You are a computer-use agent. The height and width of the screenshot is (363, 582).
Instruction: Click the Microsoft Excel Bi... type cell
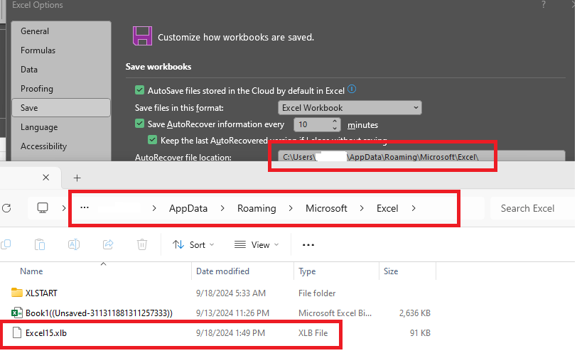[x=335, y=313]
